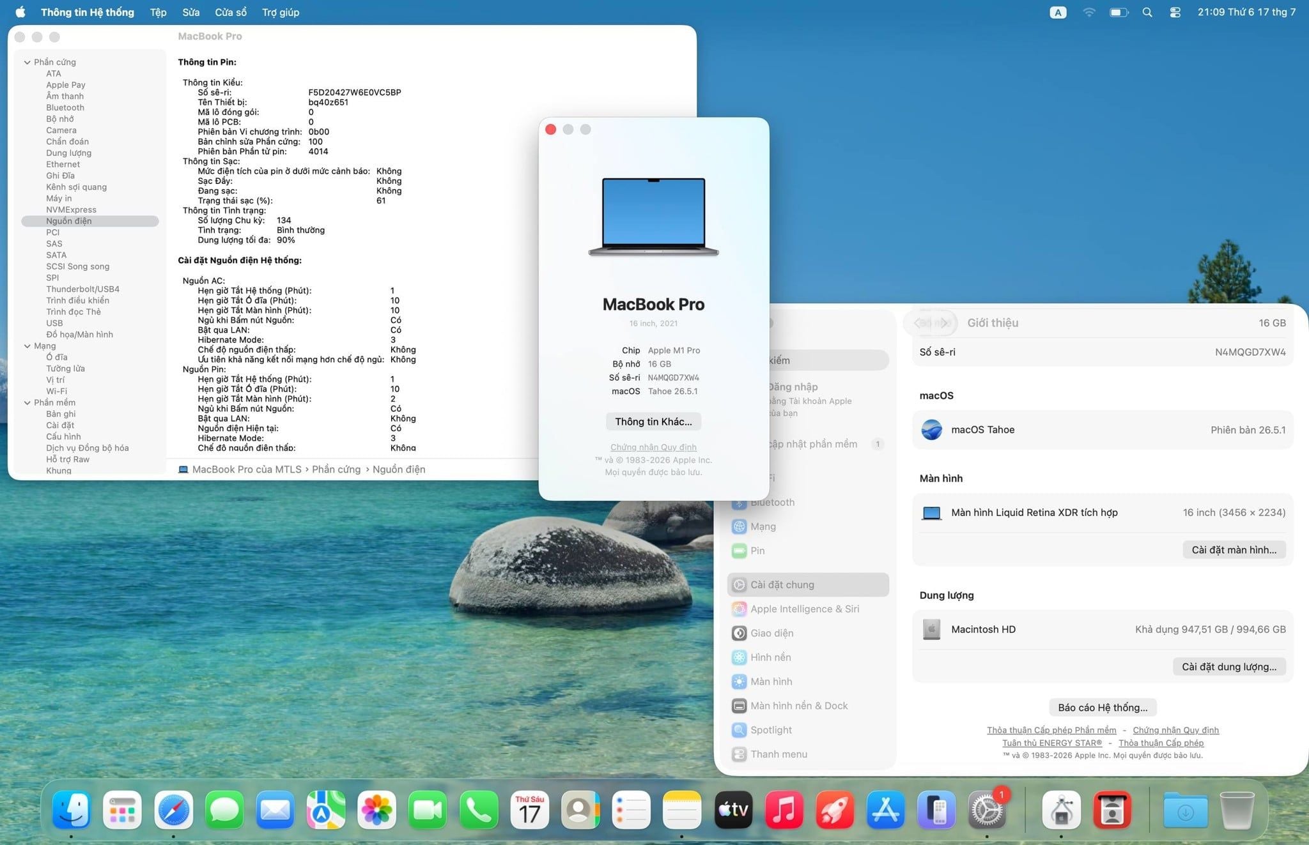Open the Apple menu
The height and width of the screenshot is (845, 1309).
(20, 12)
